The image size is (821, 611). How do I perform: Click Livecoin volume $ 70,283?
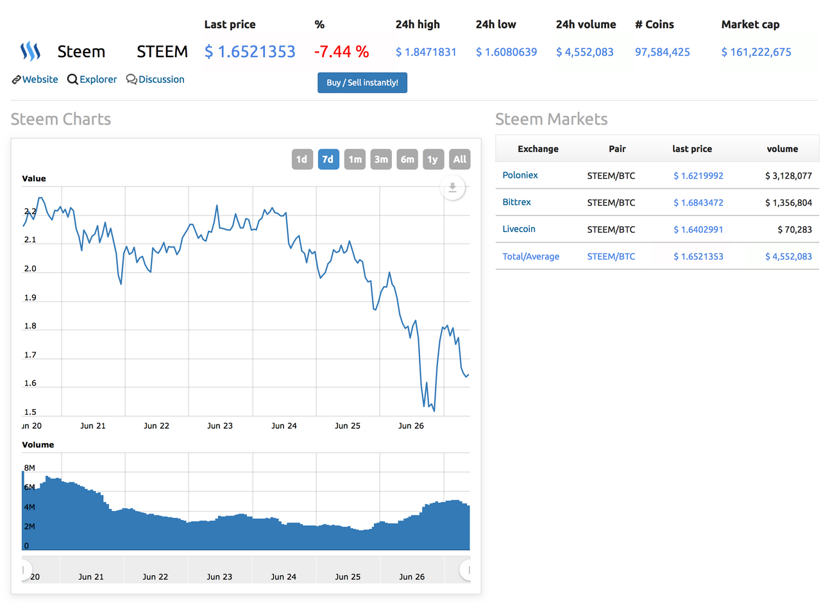795,230
